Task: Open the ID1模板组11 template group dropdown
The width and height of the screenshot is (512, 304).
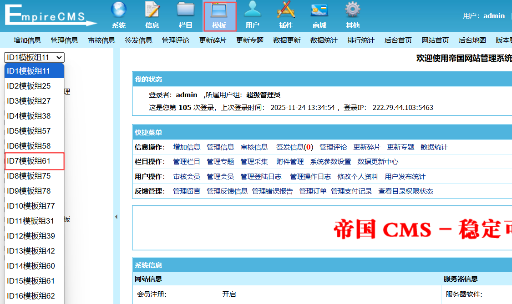Action: [x=34, y=57]
